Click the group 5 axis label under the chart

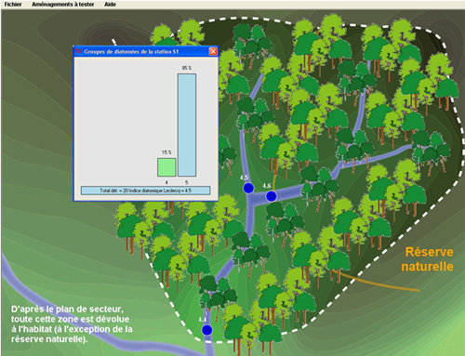(x=187, y=182)
